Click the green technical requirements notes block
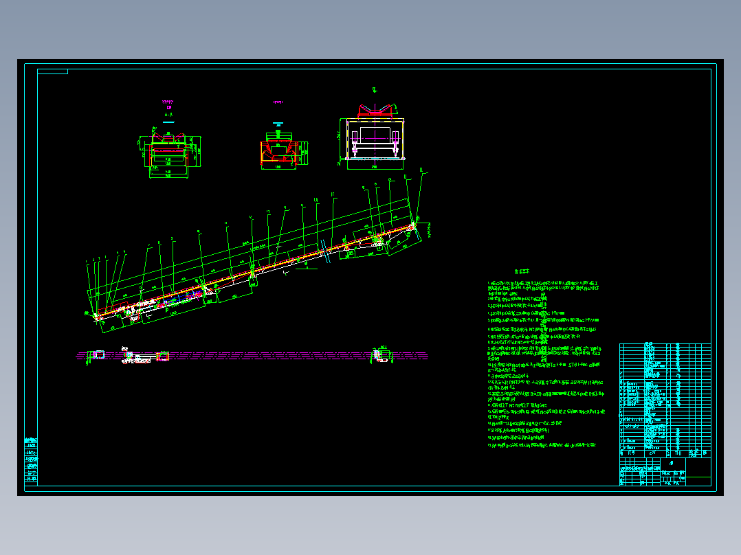The height and width of the screenshot is (555, 741). coord(546,364)
